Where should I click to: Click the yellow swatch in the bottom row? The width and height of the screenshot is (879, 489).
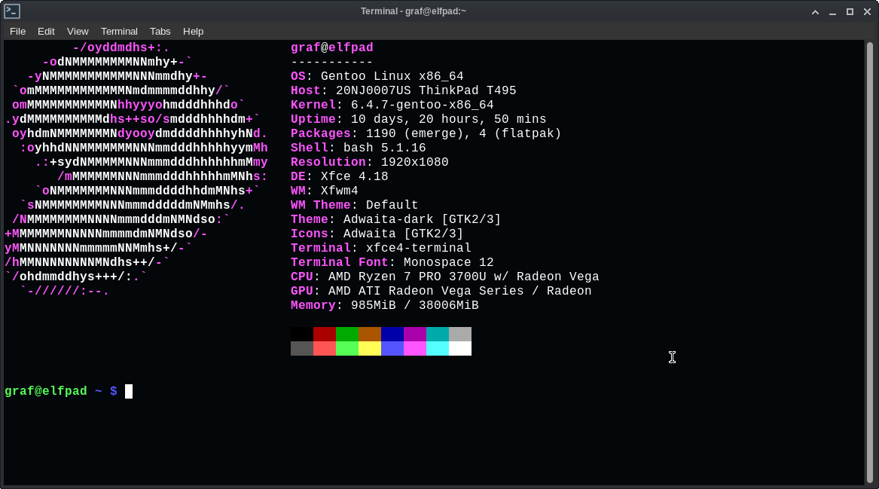pyautogui.click(x=370, y=348)
